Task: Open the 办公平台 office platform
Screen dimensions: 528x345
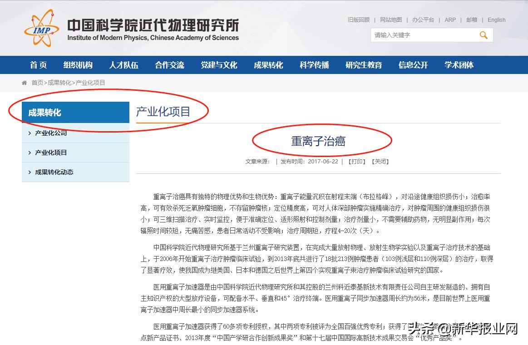Action: (x=423, y=20)
